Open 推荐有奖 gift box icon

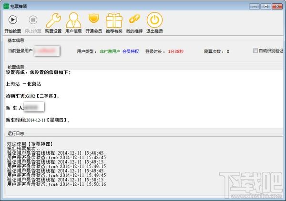[x=114, y=20]
